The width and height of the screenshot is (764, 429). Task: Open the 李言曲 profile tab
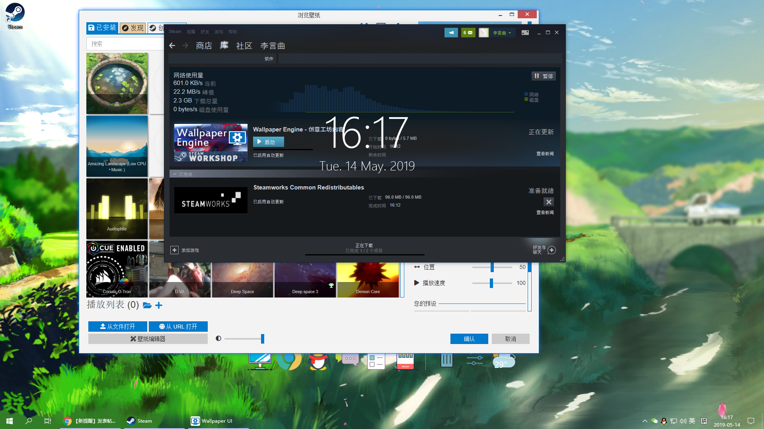[x=273, y=46]
